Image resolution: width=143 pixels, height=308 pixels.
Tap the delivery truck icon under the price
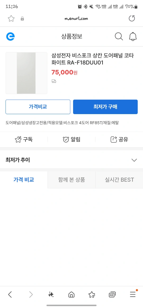pyautogui.click(x=54, y=81)
